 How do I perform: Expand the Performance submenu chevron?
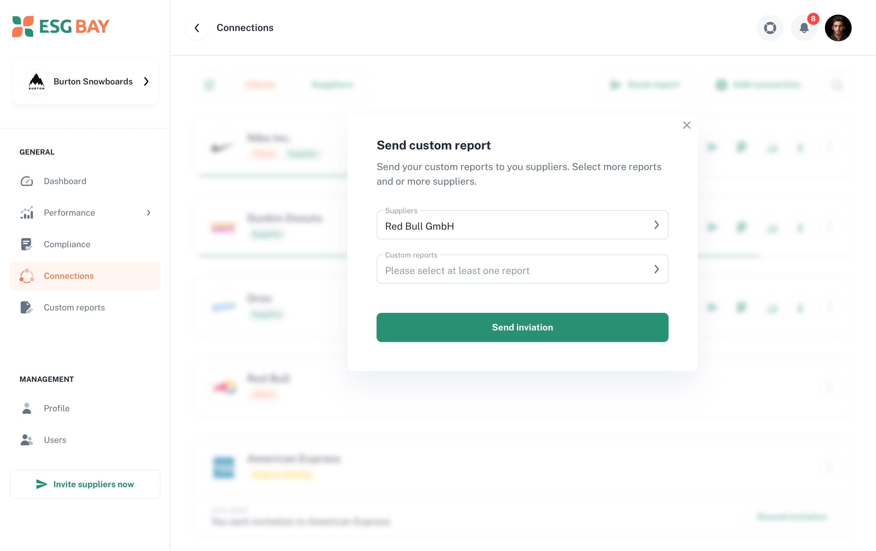coord(148,213)
